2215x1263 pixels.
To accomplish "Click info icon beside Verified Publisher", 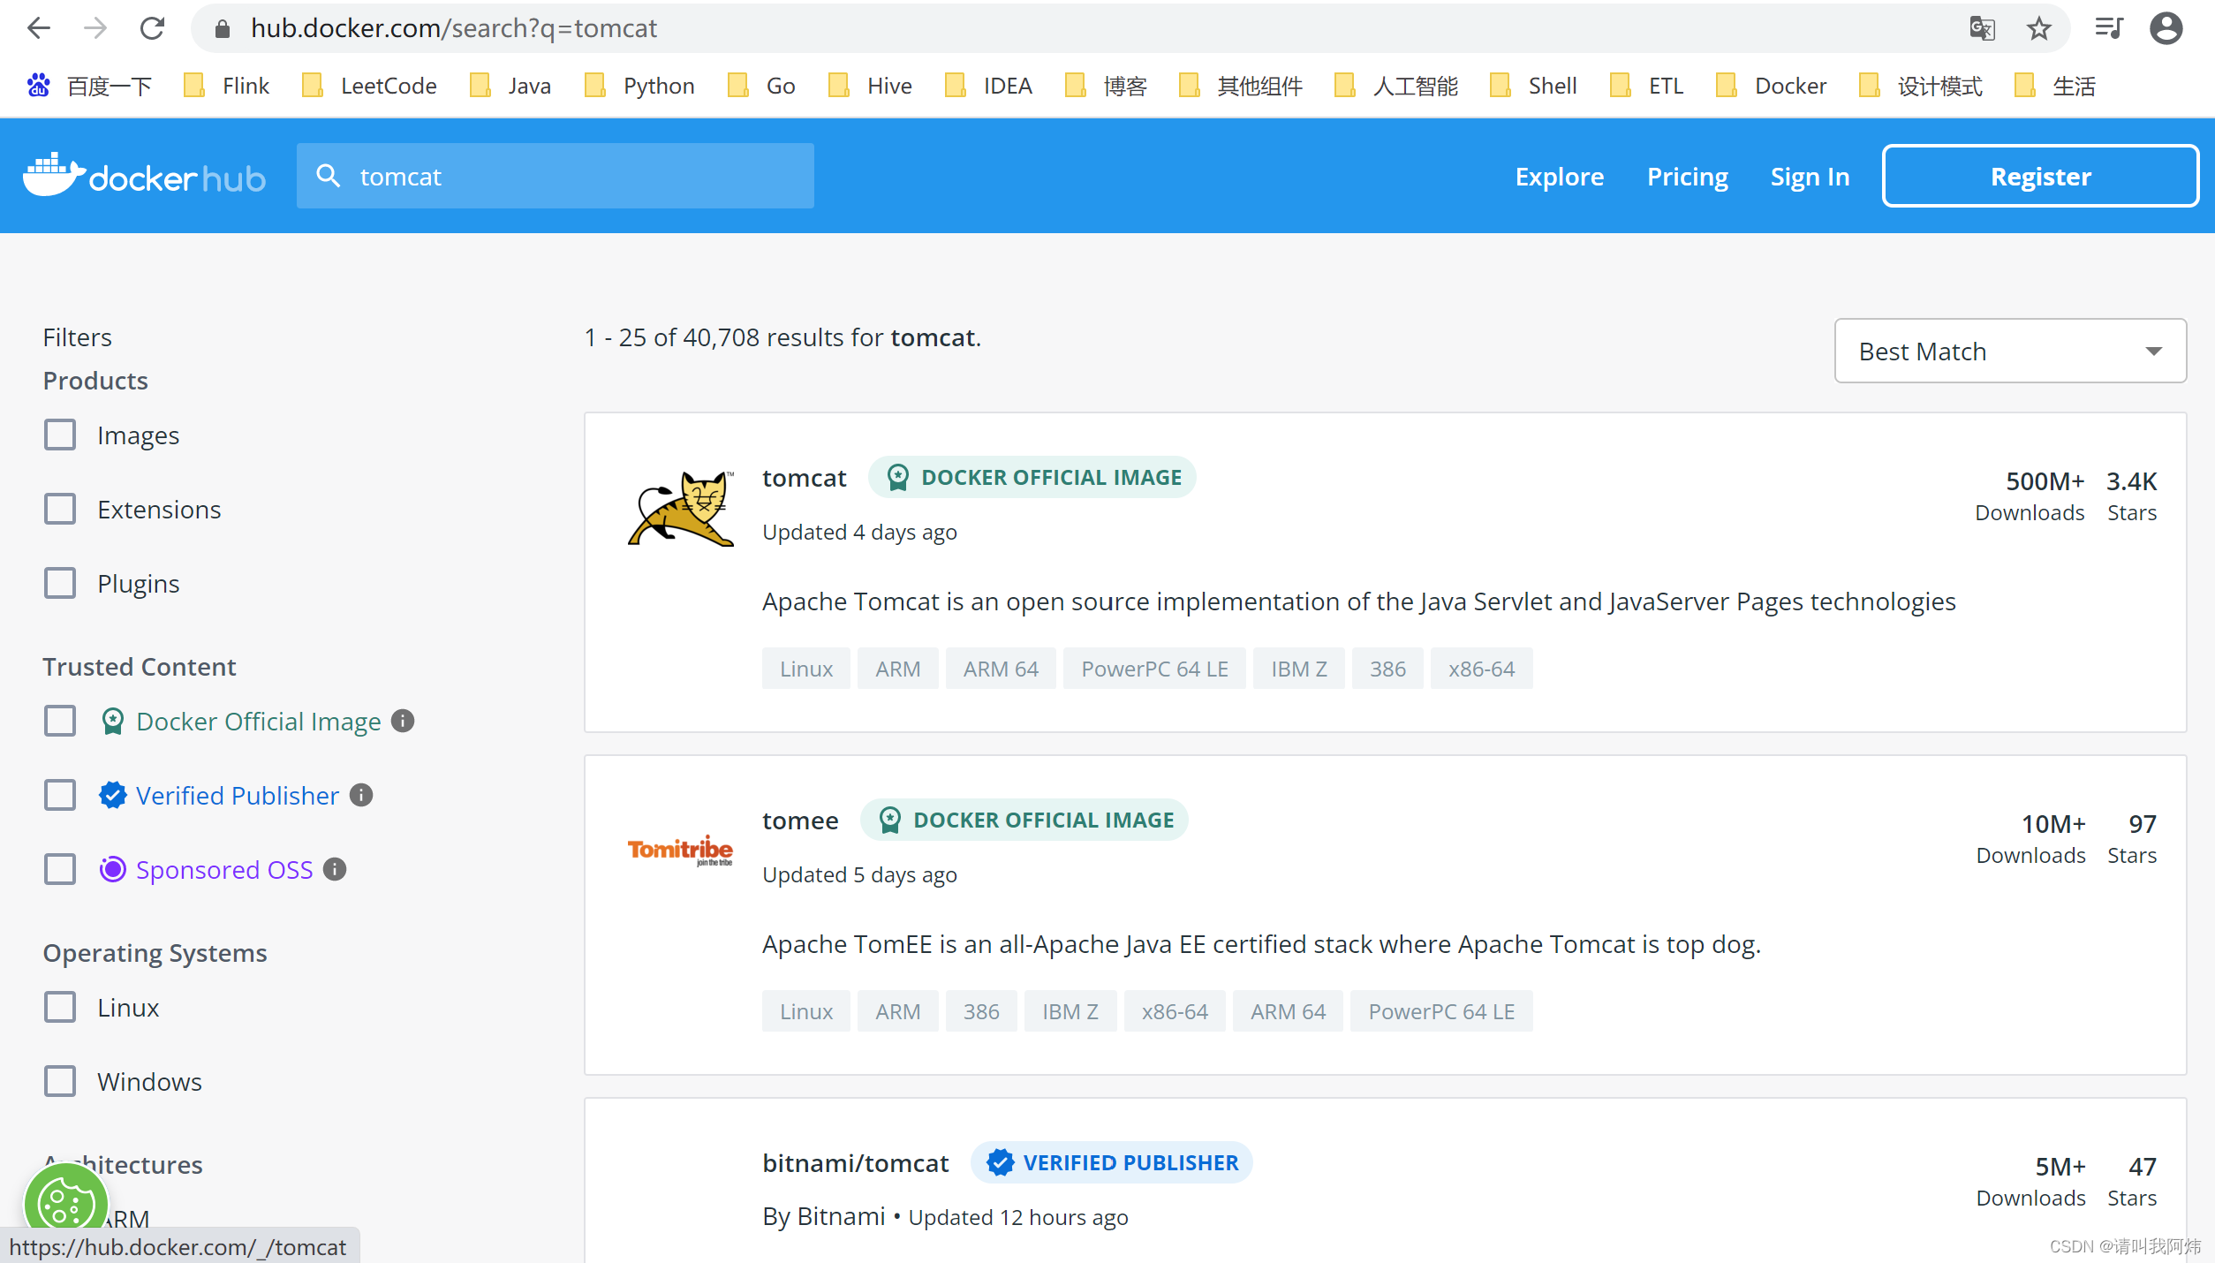I will pyautogui.click(x=361, y=795).
